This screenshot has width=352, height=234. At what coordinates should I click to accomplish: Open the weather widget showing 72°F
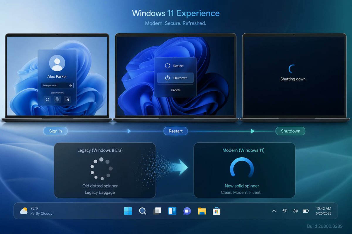(x=36, y=211)
